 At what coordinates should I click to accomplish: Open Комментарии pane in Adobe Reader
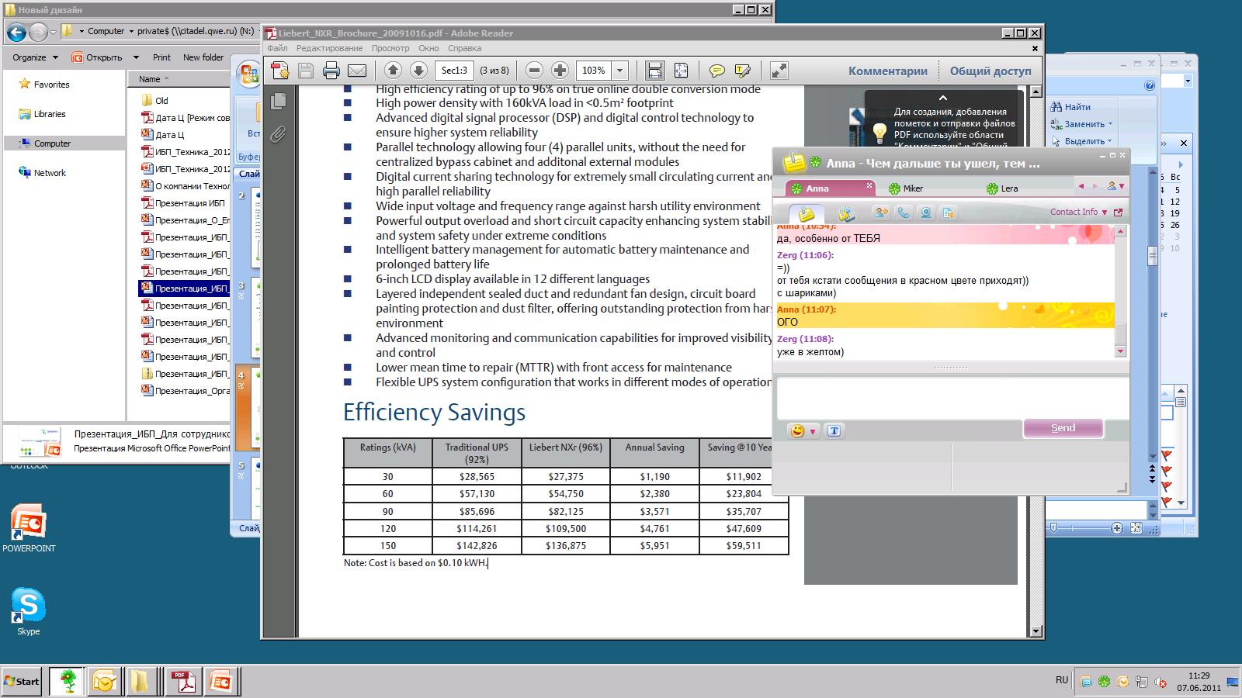[x=888, y=71]
